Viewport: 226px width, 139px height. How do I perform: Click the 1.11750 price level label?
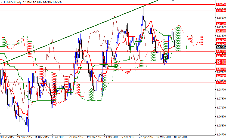(x=220, y=56)
